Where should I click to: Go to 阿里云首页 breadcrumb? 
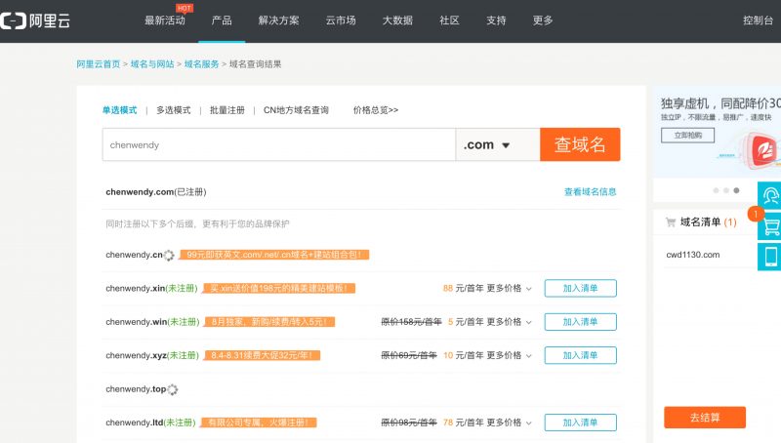click(x=99, y=64)
